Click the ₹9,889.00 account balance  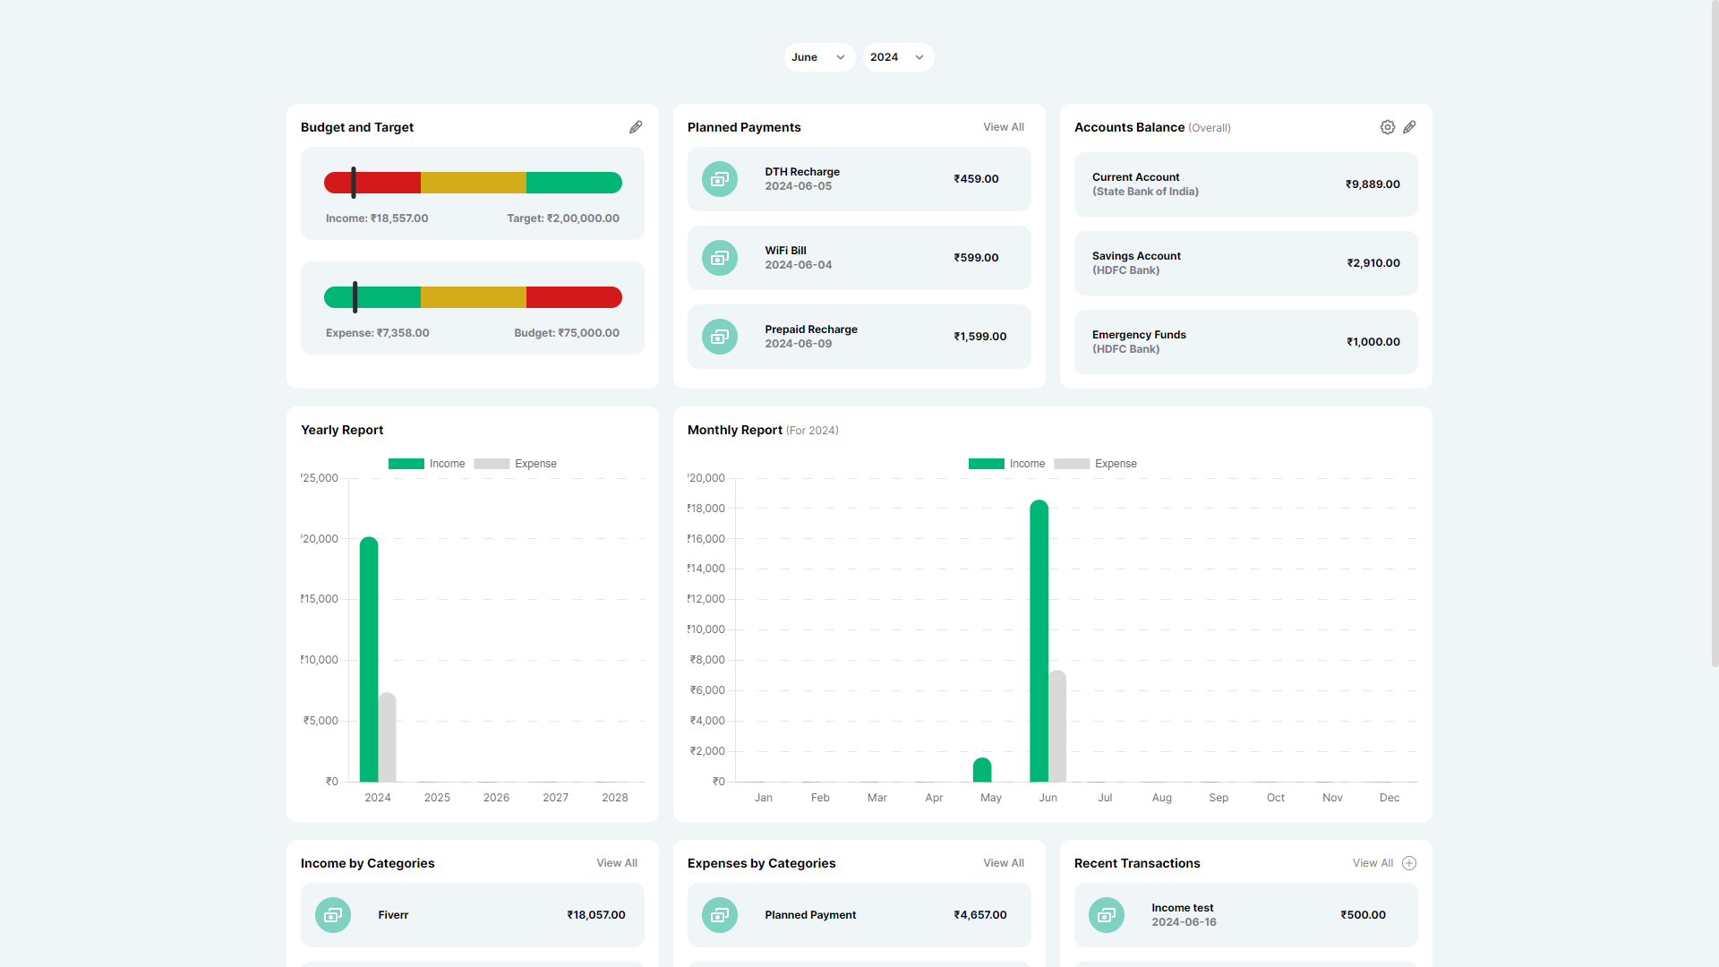pyautogui.click(x=1373, y=184)
